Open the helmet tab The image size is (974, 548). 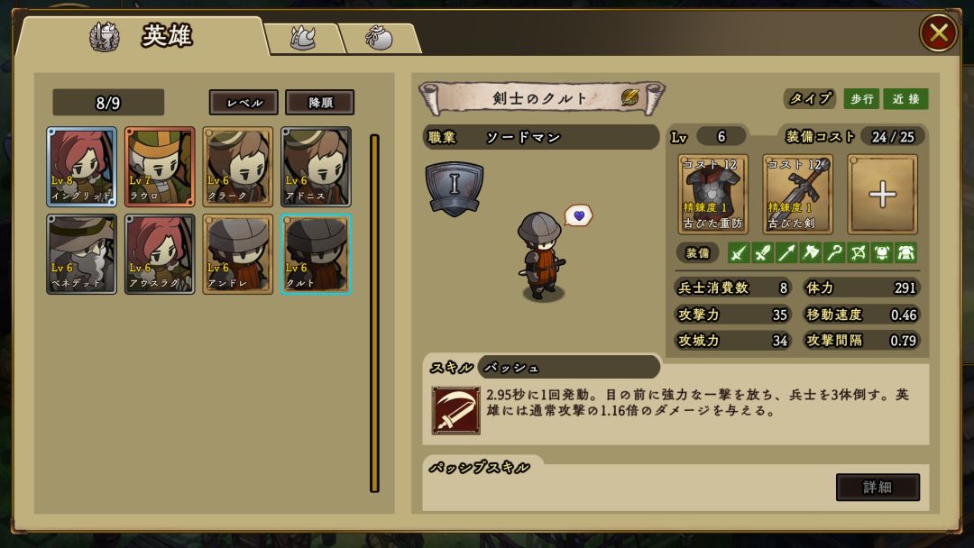304,39
